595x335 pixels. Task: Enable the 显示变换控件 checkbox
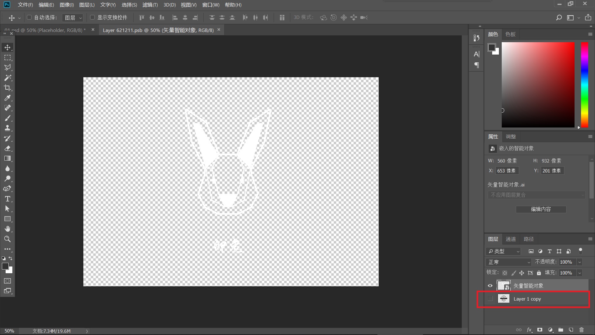pyautogui.click(x=92, y=17)
